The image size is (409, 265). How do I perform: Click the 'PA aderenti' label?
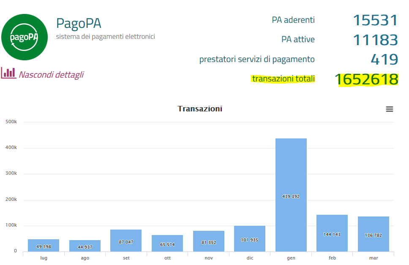(x=293, y=20)
